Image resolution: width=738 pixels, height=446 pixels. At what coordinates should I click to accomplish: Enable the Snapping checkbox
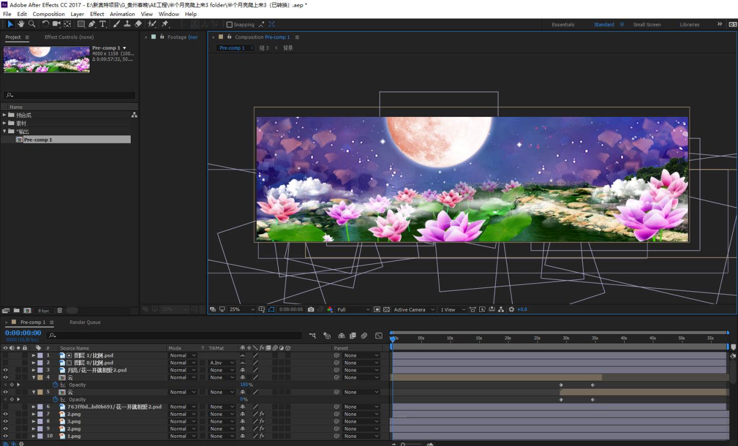coord(230,25)
